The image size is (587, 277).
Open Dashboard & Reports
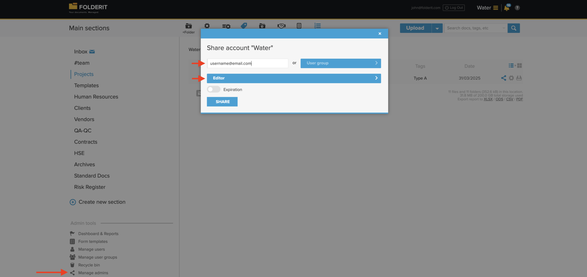click(94, 234)
